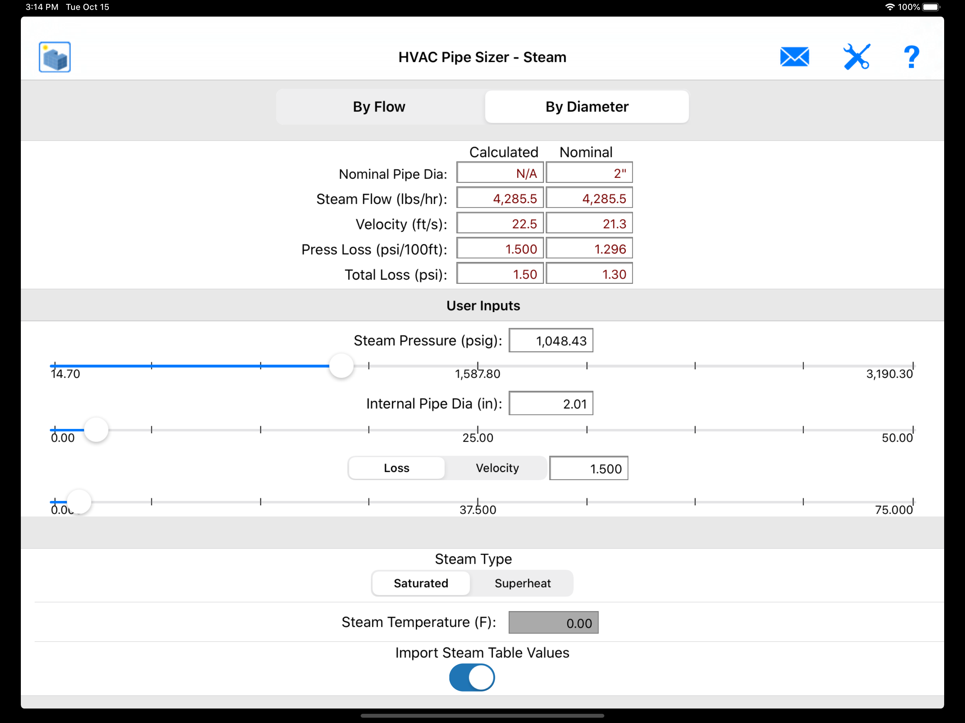Choose the Loss segment option
Image resolution: width=965 pixels, height=723 pixels.
pos(396,468)
